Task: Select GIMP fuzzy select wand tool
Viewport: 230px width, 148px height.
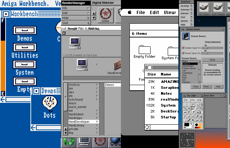Action: (197, 104)
